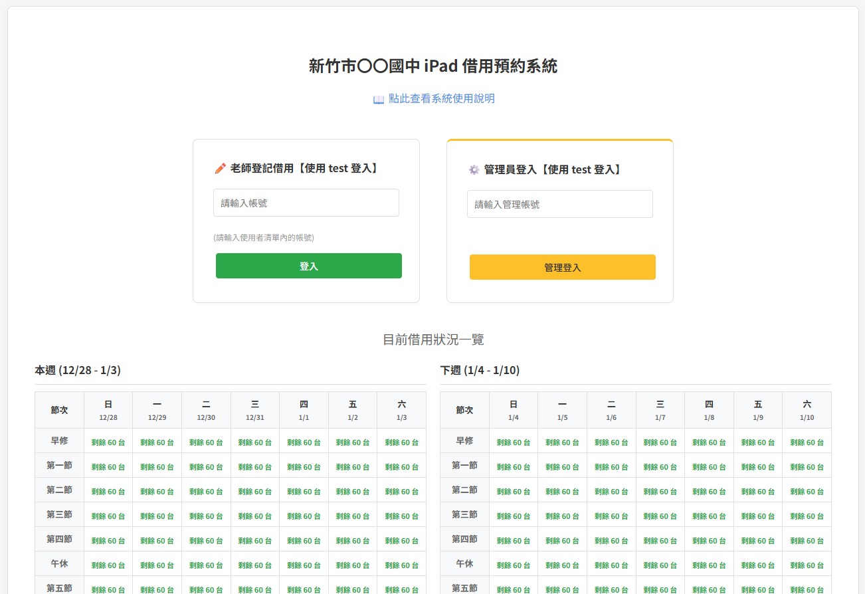
Task: Click 第二節 availability cell for 1/6
Action: pyautogui.click(x=611, y=491)
